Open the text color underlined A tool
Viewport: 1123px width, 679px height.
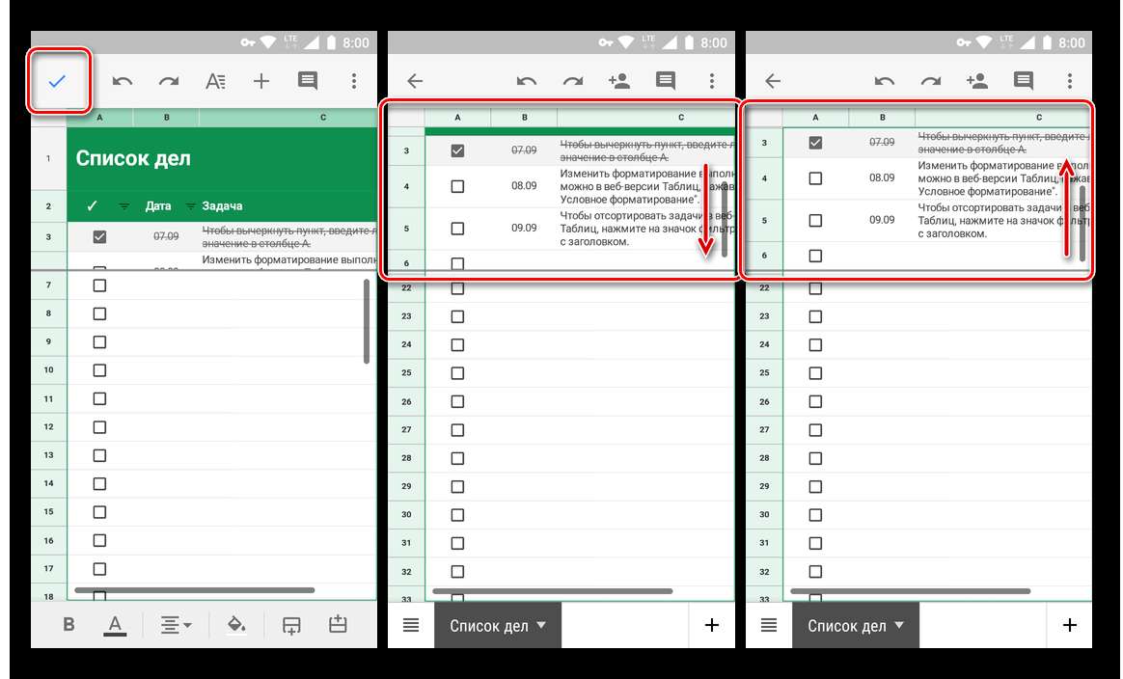(116, 625)
